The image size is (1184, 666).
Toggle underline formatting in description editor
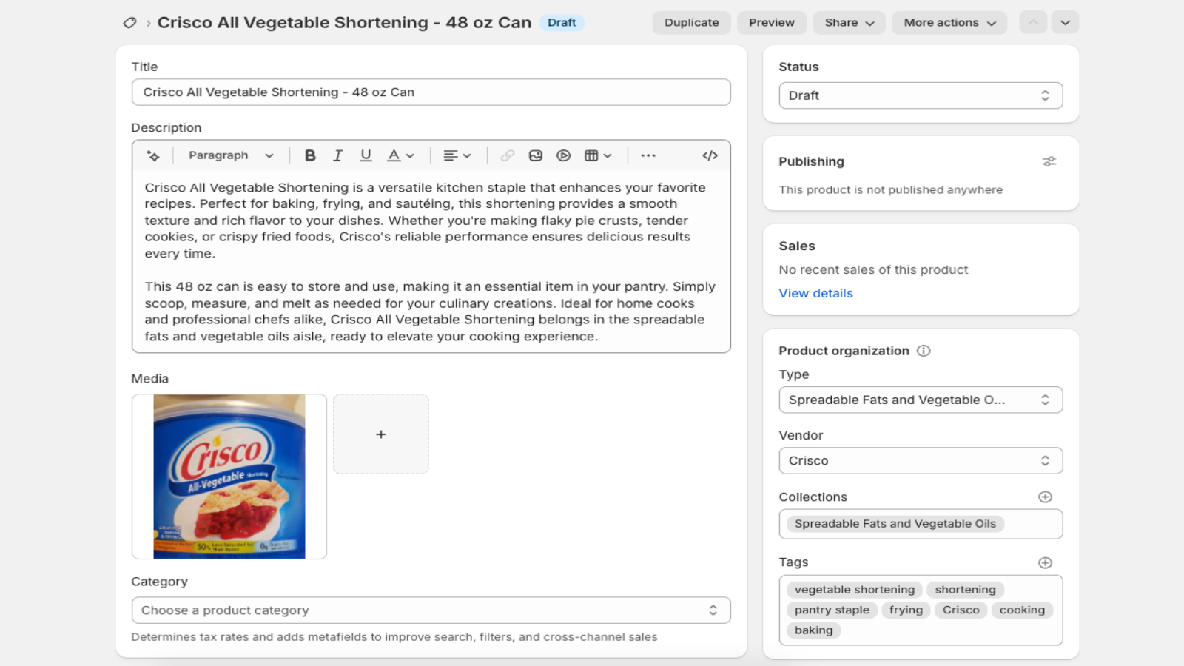click(x=366, y=155)
